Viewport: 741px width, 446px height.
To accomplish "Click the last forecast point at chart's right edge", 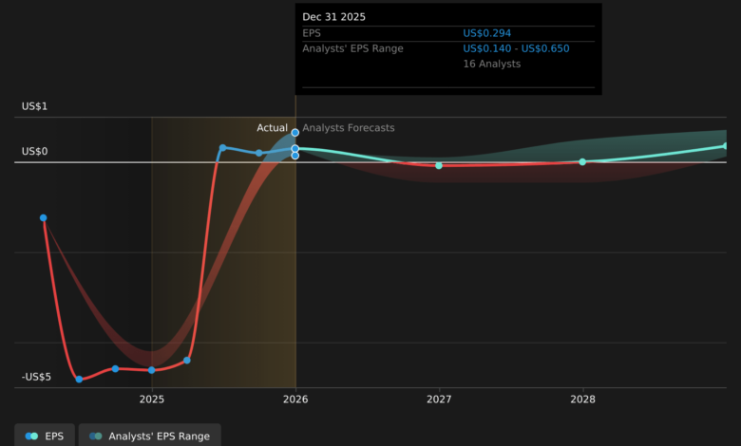I will tap(726, 146).
